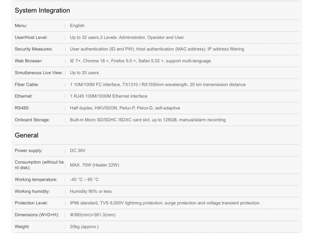Click the Working temperature range value

pos(84,180)
